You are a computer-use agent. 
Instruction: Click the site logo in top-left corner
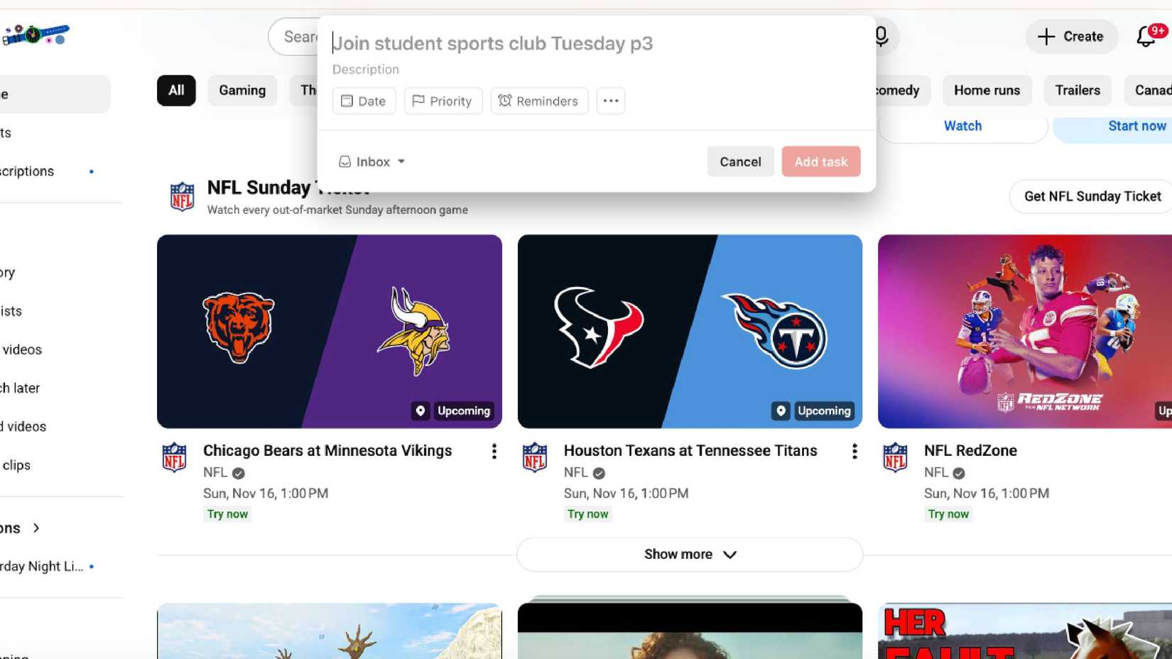pos(36,34)
